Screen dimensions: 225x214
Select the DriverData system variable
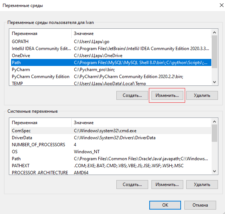pyautogui.click(x=111, y=138)
